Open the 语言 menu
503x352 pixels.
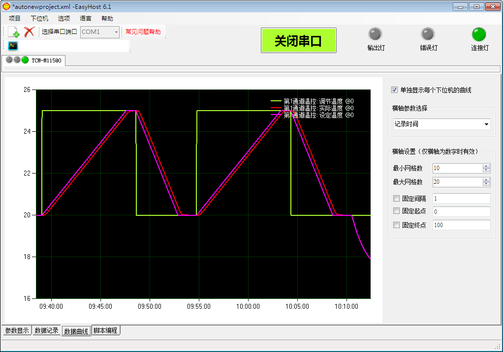[x=85, y=19]
